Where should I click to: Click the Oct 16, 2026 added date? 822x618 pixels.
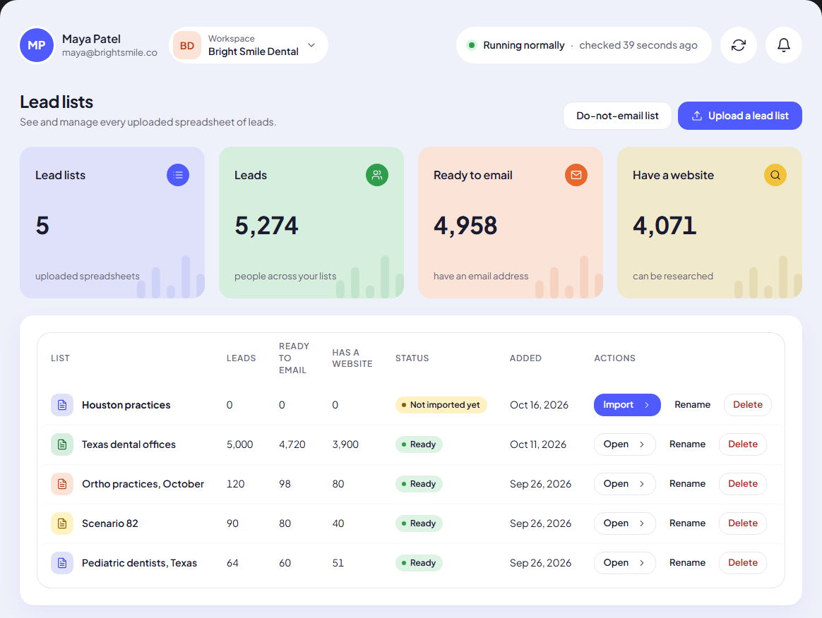click(x=539, y=405)
